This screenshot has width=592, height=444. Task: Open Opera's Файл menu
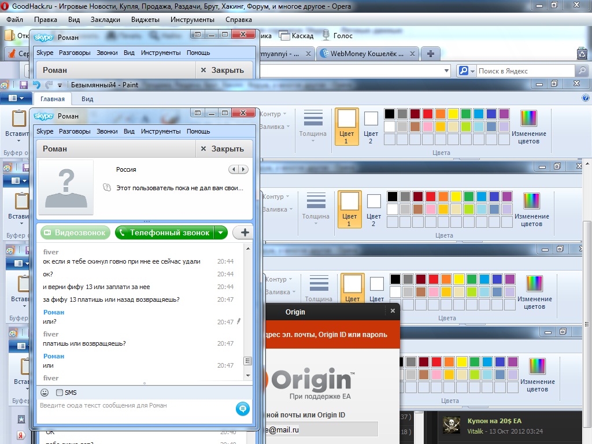pyautogui.click(x=14, y=20)
